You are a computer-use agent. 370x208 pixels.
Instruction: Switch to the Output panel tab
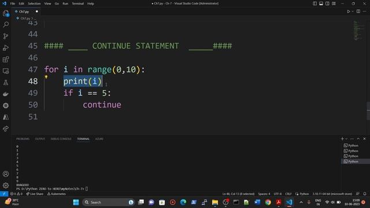(40, 139)
